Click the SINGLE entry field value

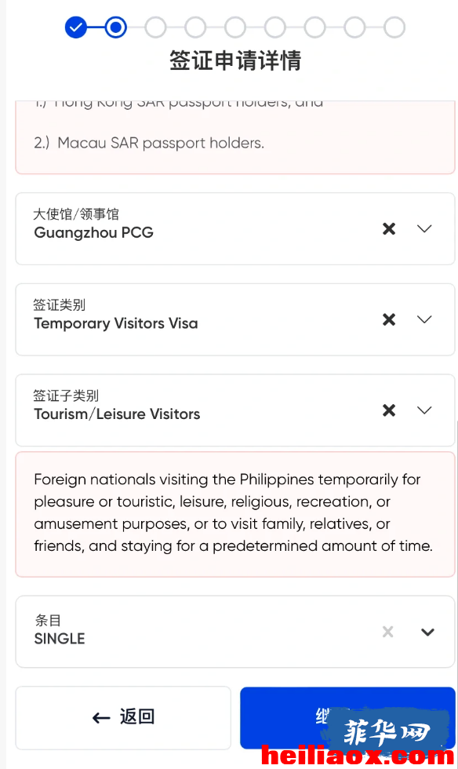pyautogui.click(x=60, y=639)
